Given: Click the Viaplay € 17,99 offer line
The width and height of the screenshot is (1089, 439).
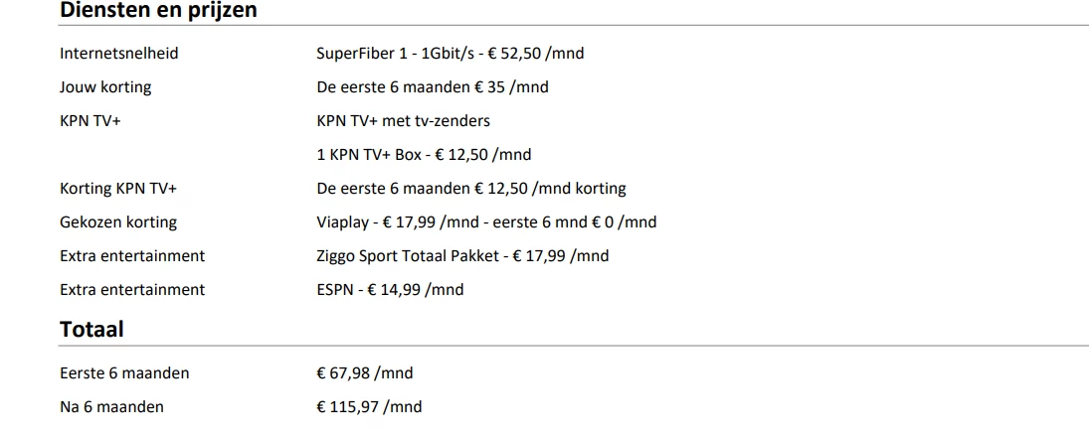Looking at the screenshot, I should [486, 222].
